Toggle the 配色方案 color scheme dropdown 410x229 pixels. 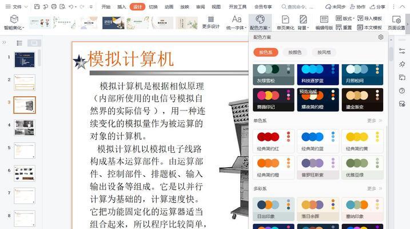click(260, 22)
